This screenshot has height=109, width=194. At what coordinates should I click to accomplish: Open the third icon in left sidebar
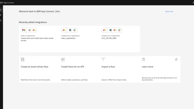[x=1, y=20]
